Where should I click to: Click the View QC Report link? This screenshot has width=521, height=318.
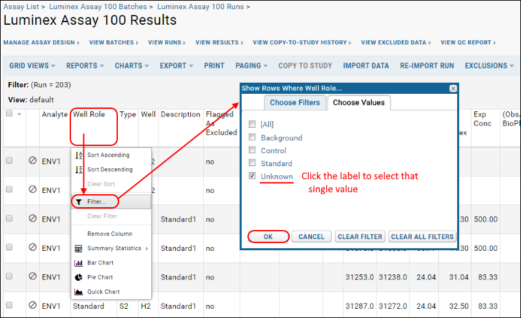pos(468,42)
